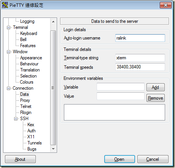Open the Tunnels settings page
The image size is (175, 168).
(x=35, y=143)
